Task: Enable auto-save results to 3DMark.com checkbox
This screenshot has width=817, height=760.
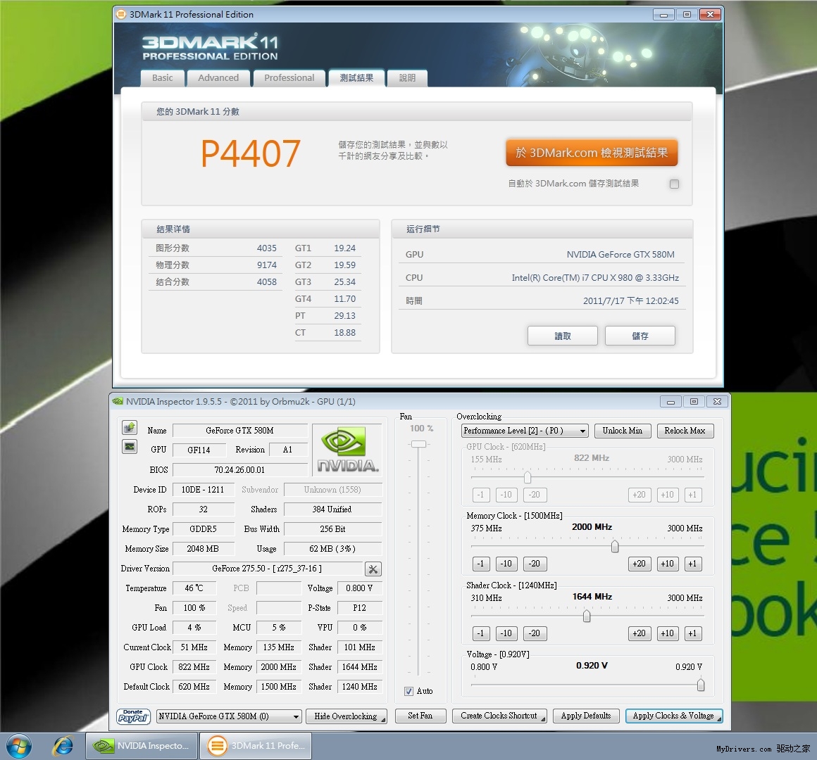Action: [x=674, y=184]
